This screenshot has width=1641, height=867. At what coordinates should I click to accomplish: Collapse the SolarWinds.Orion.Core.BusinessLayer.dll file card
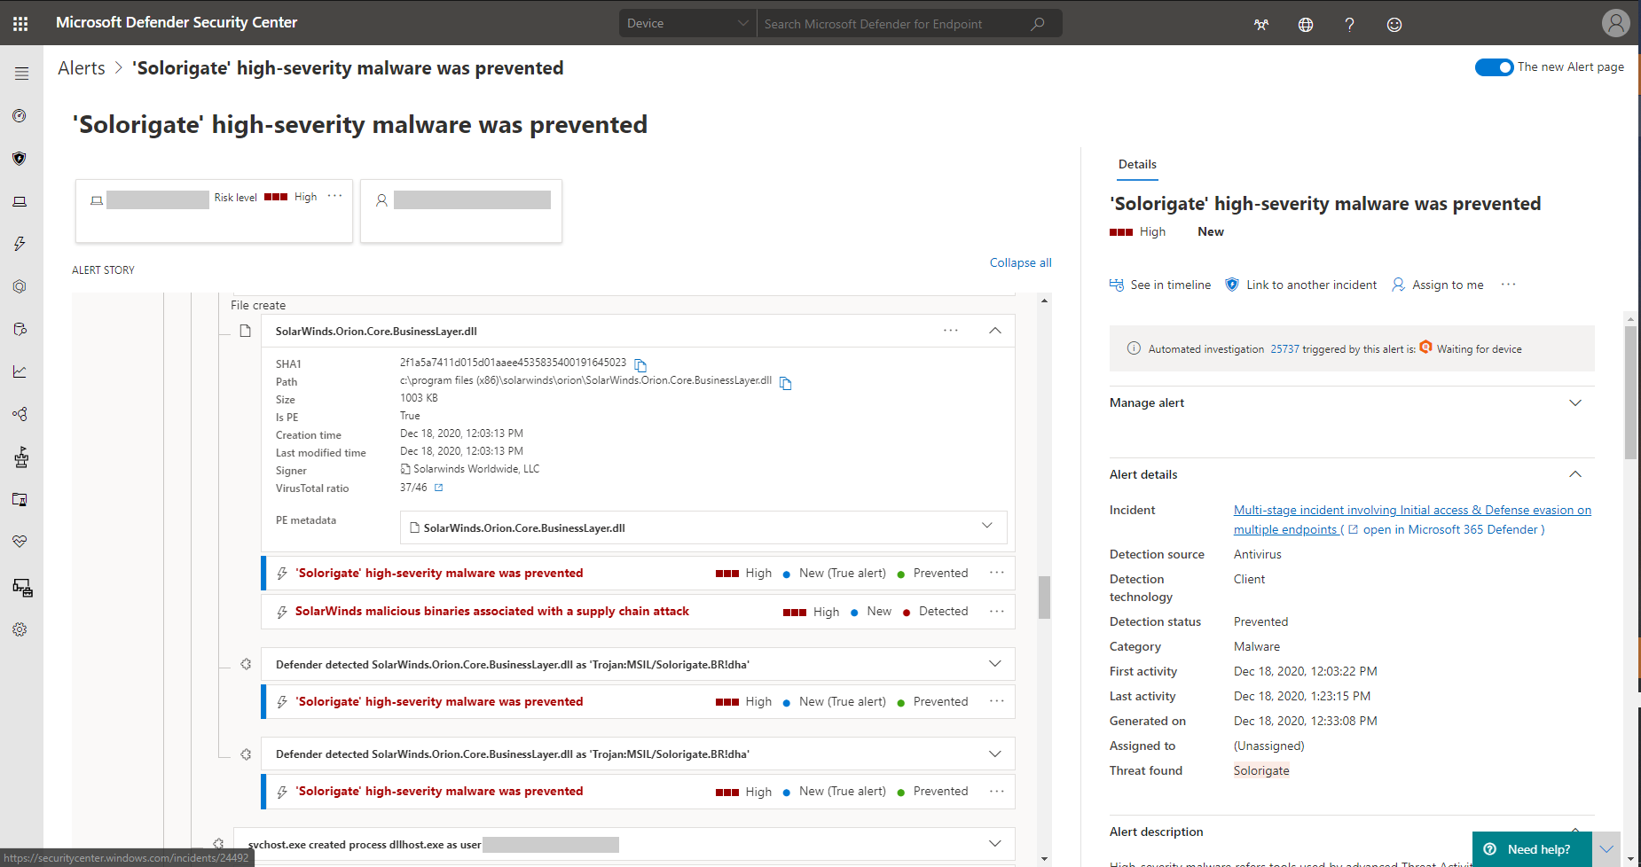994,330
